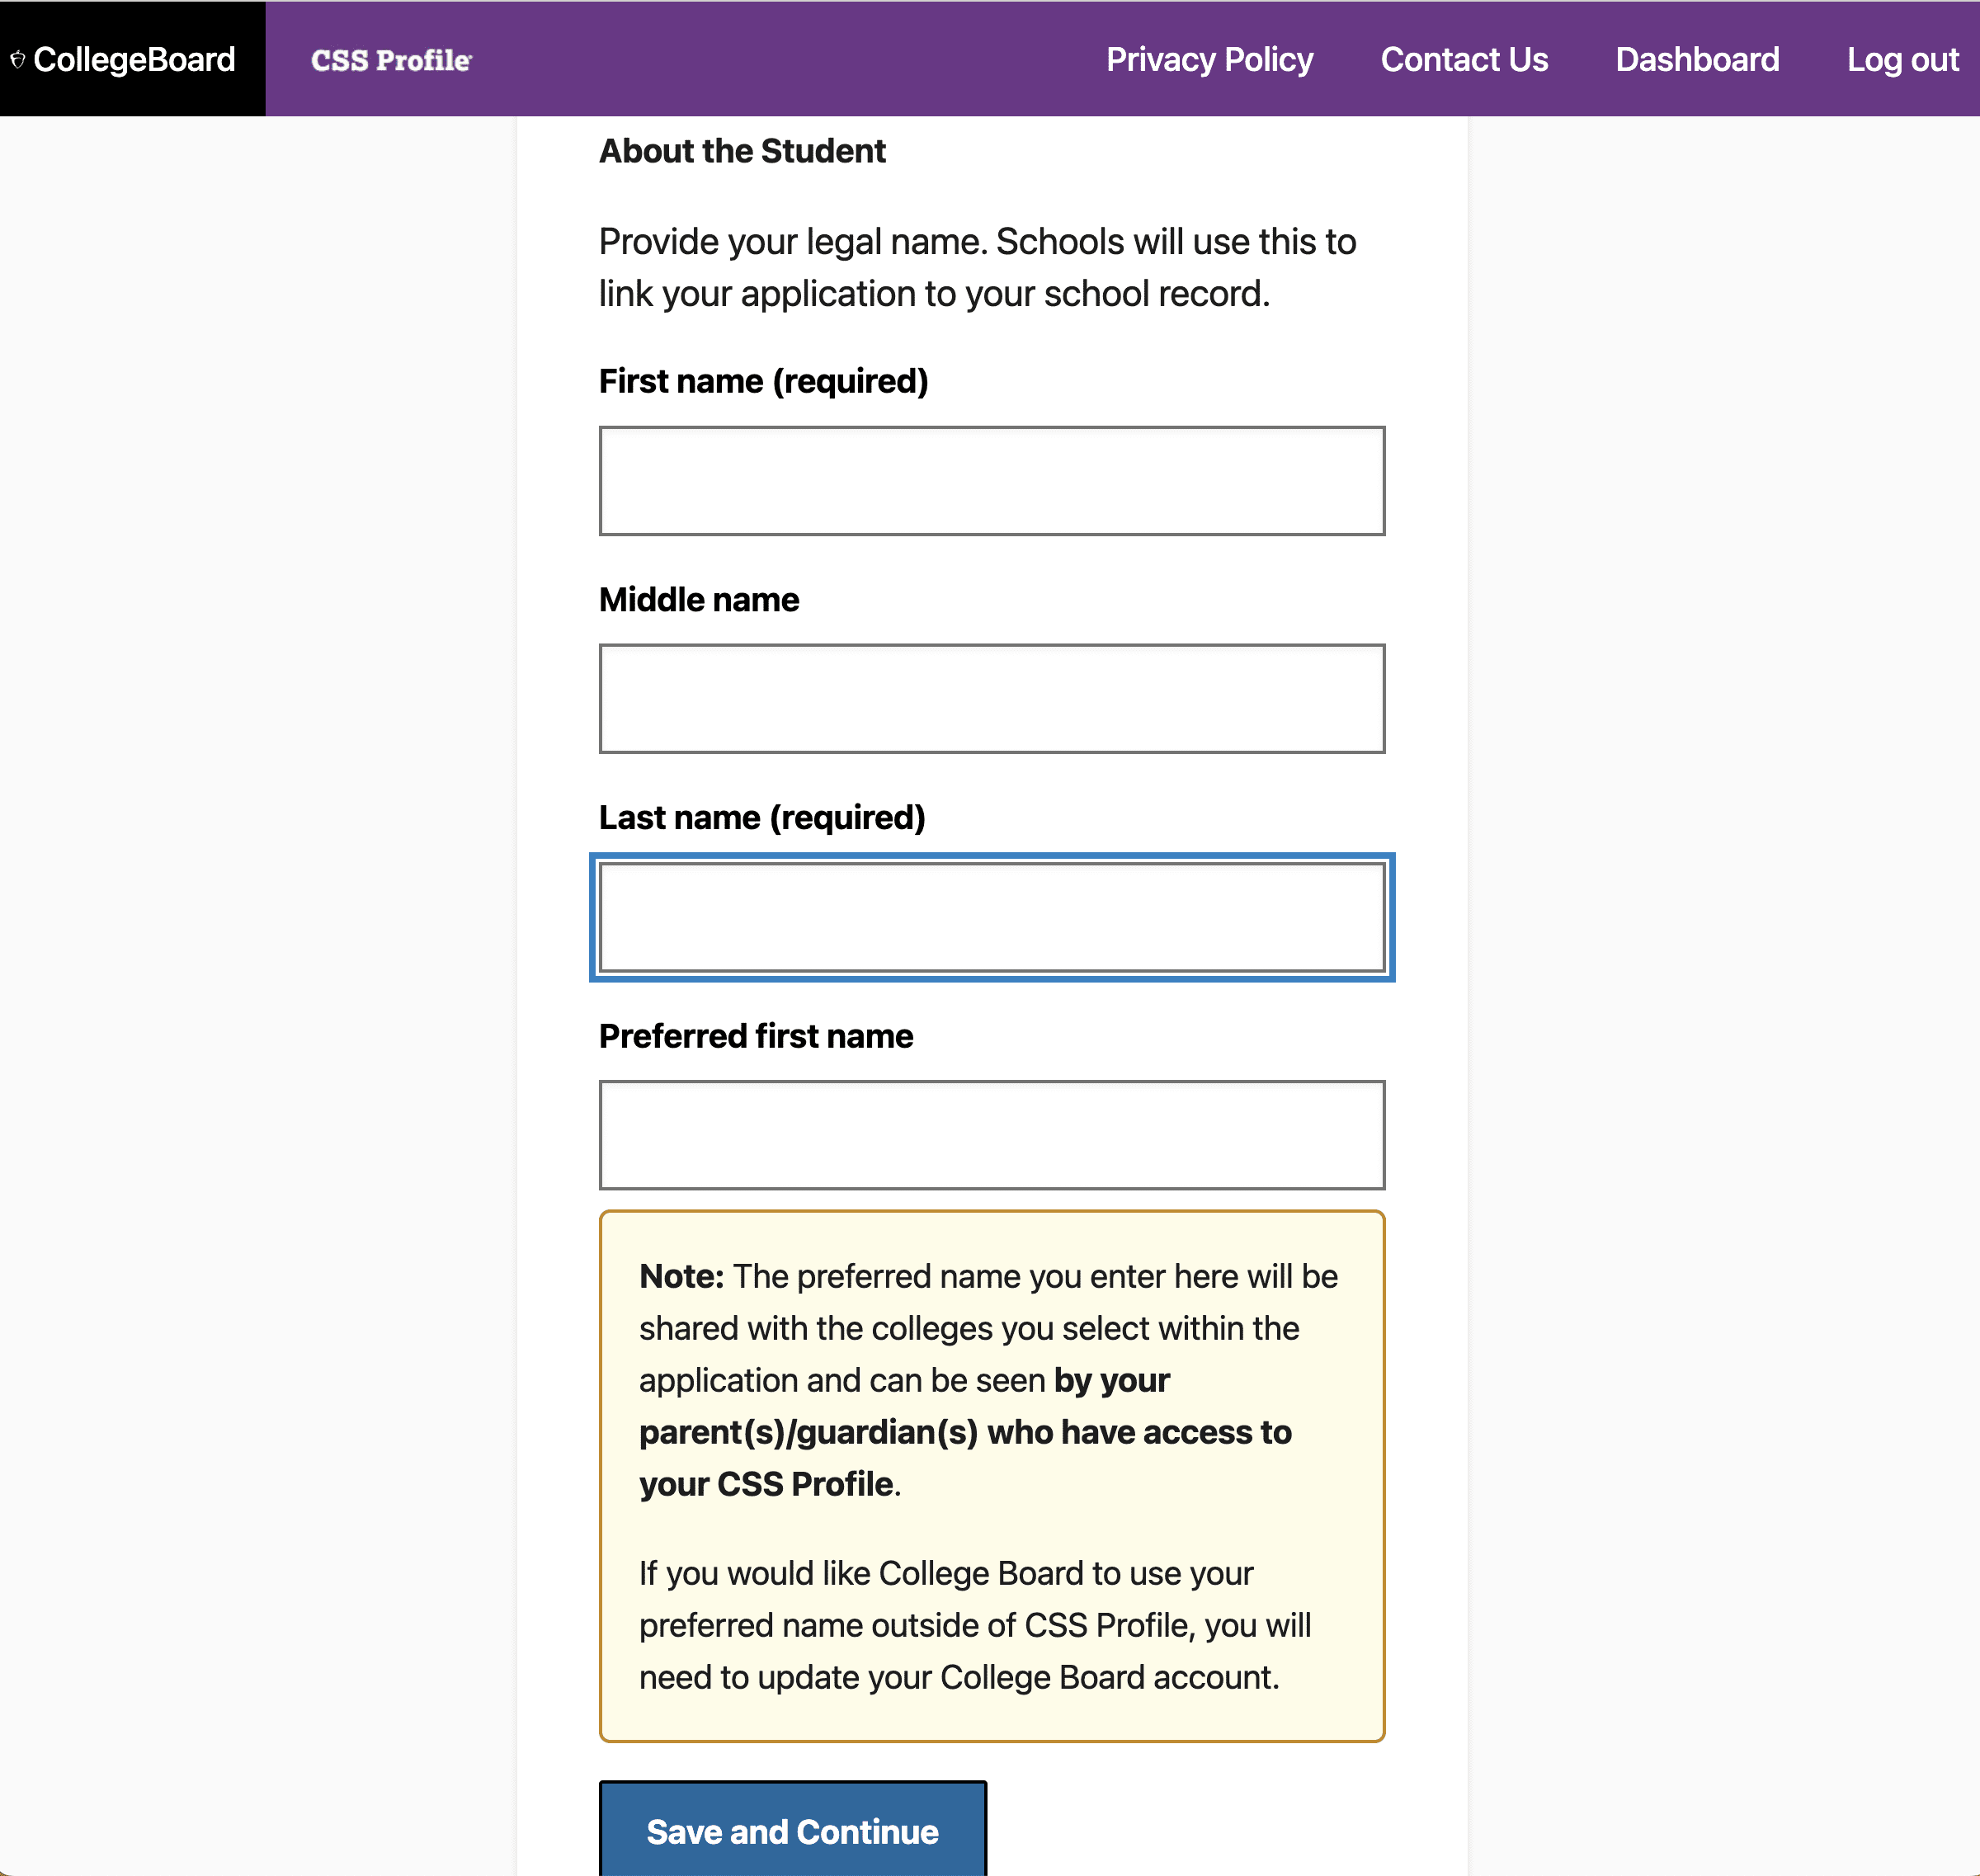Click the CSS Profile navigation icon
The image size is (1980, 1876).
391,59
